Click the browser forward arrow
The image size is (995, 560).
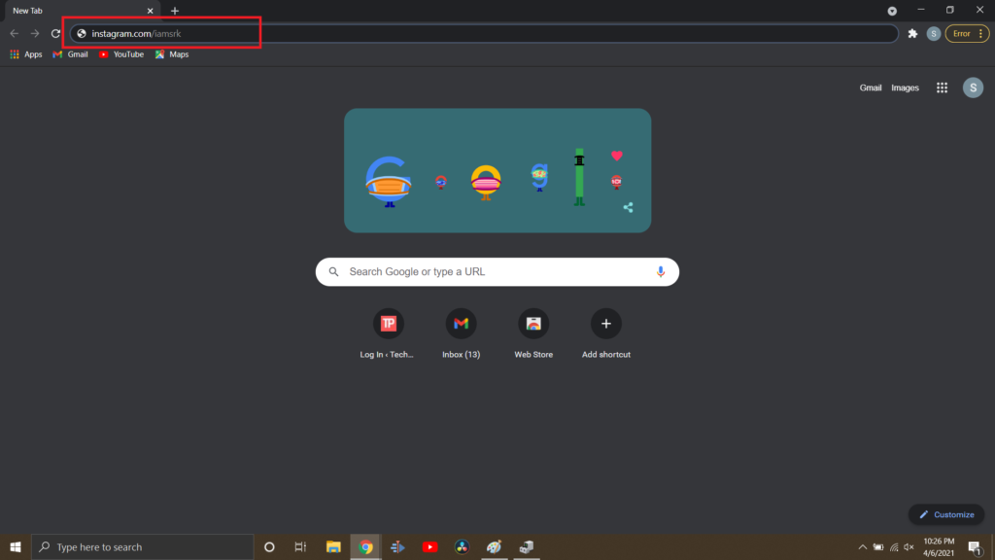point(35,34)
